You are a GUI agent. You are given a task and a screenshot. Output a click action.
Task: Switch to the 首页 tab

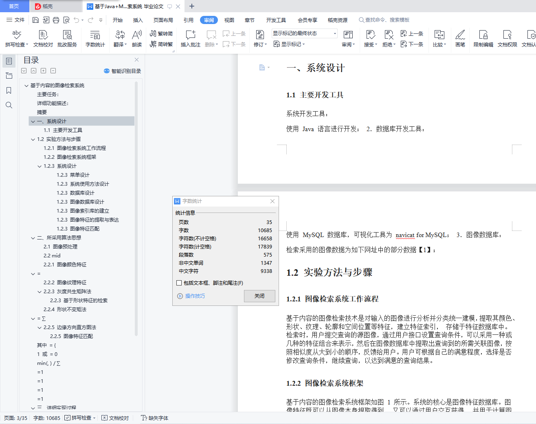tap(14, 6)
